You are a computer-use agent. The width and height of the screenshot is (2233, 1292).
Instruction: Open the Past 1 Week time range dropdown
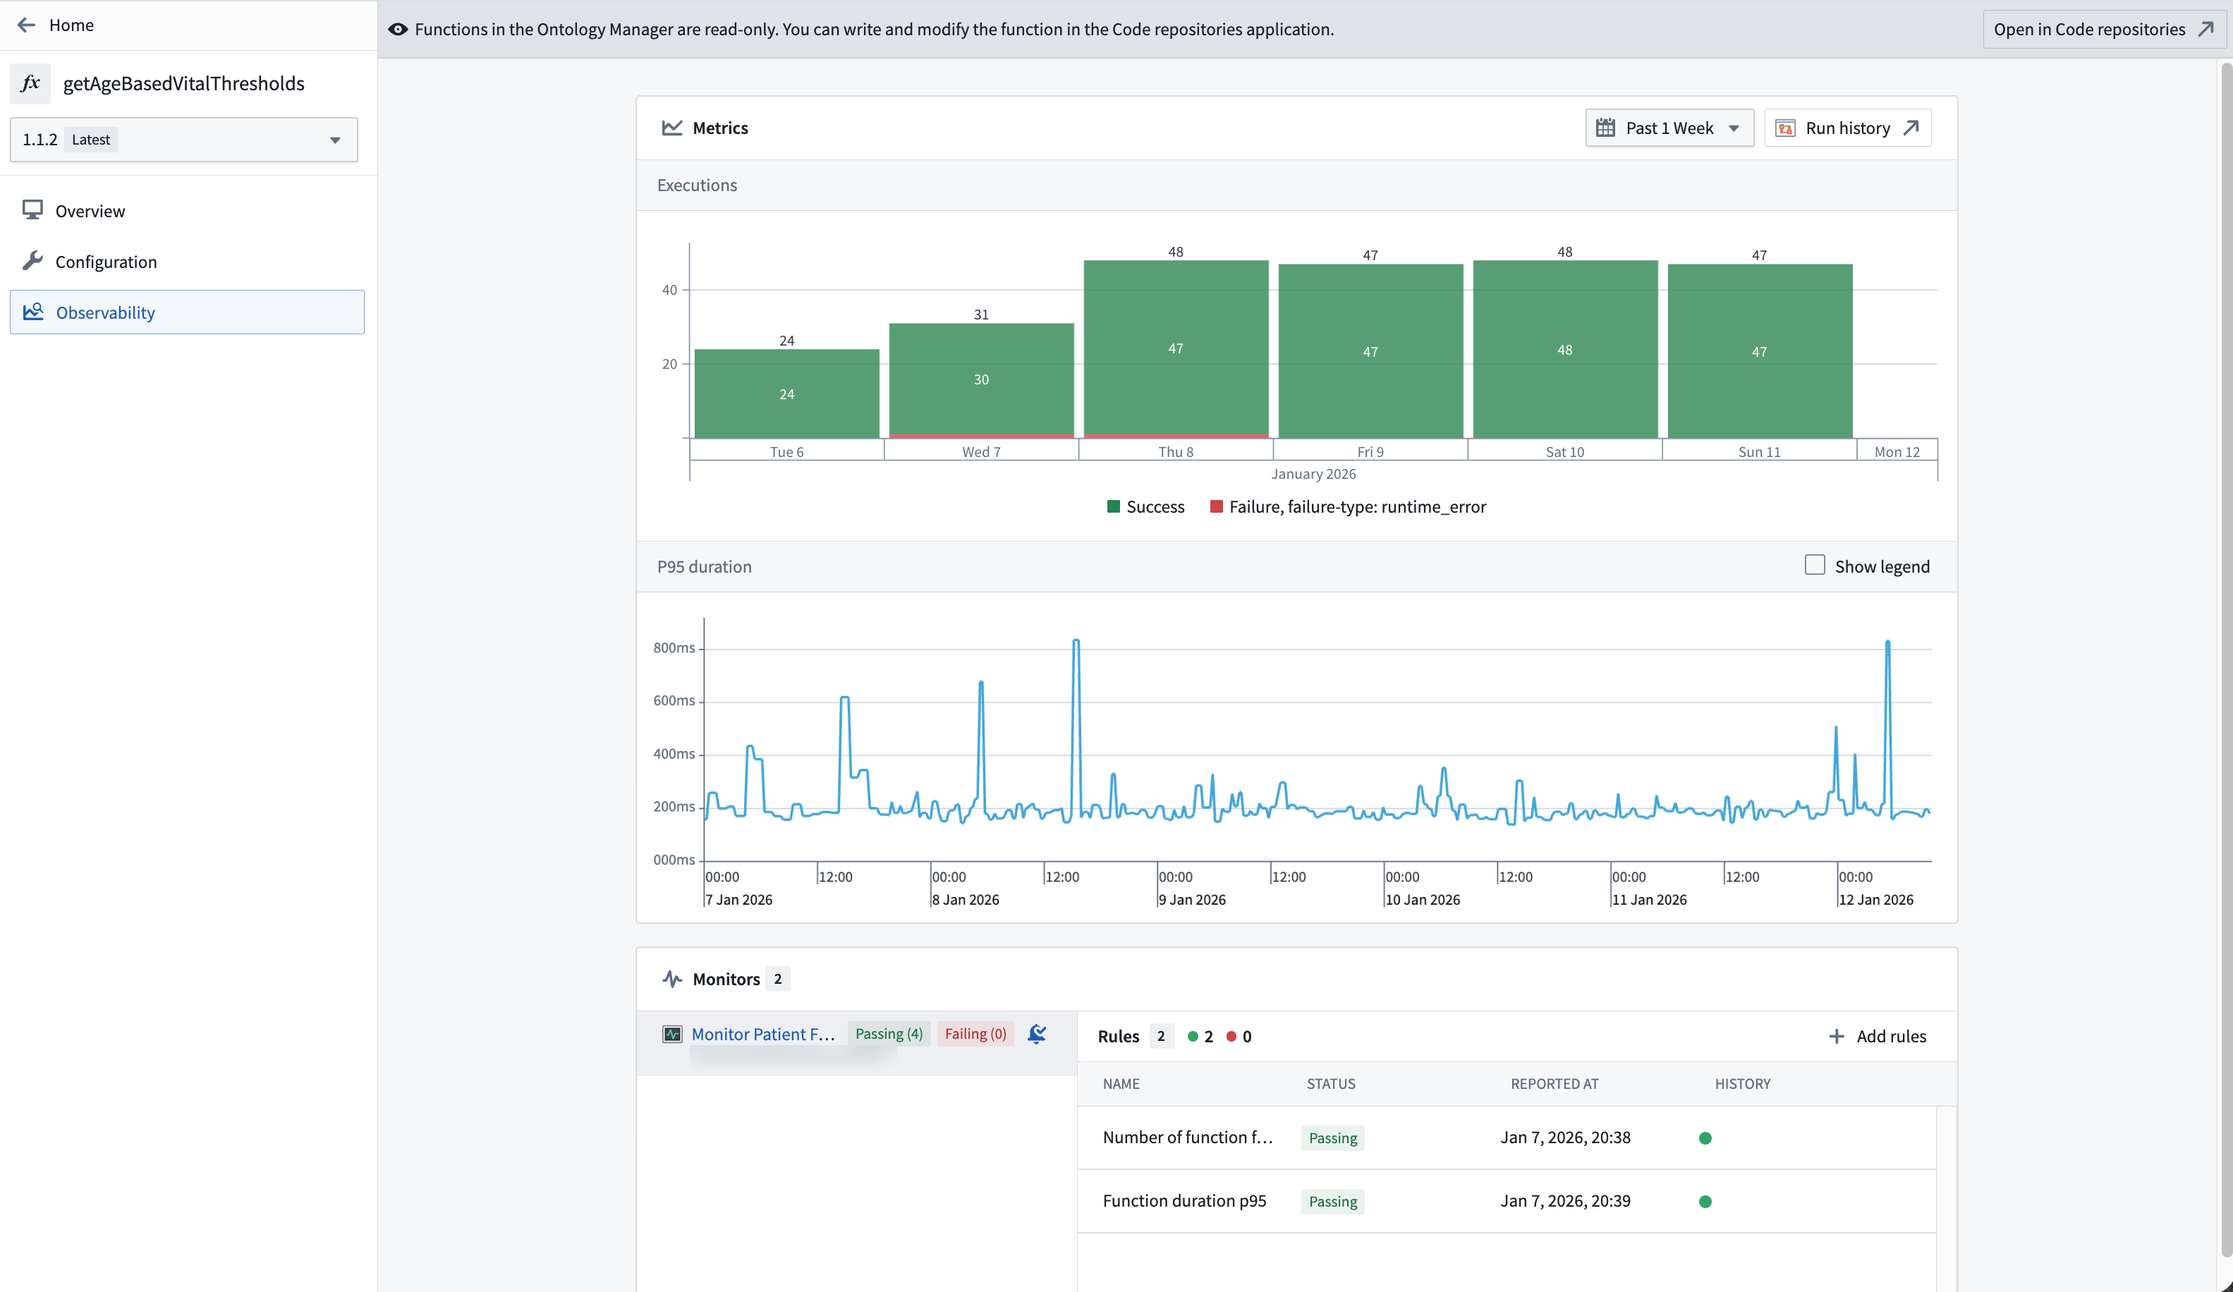(x=1669, y=128)
